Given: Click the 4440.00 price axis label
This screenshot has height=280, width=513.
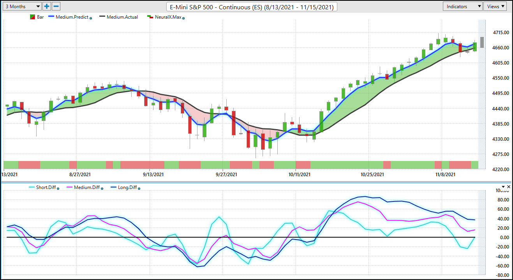Looking at the screenshot, I should click(501, 109).
